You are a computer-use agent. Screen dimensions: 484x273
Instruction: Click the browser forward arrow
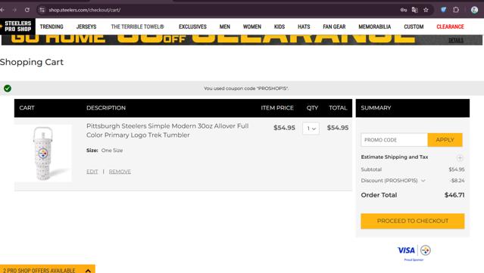tap(14, 10)
